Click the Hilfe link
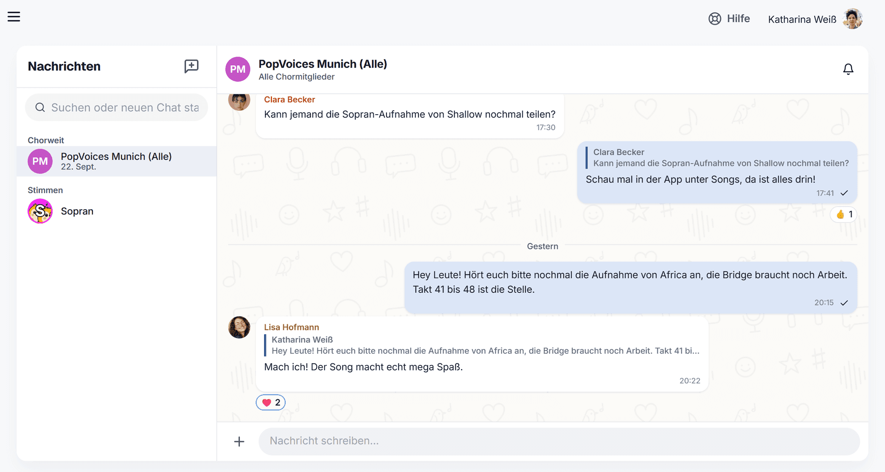The height and width of the screenshot is (472, 885). 729,19
